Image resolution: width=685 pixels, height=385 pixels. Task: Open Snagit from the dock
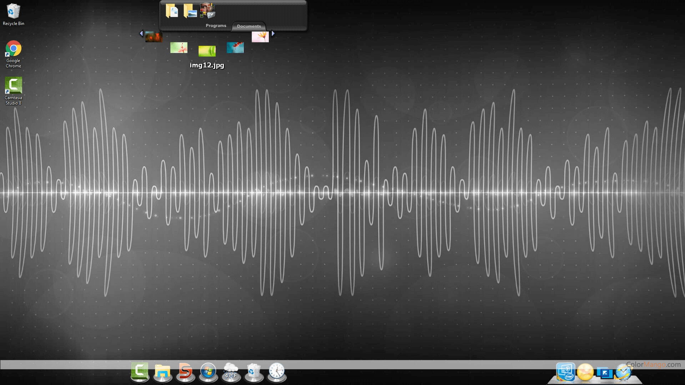click(x=185, y=372)
